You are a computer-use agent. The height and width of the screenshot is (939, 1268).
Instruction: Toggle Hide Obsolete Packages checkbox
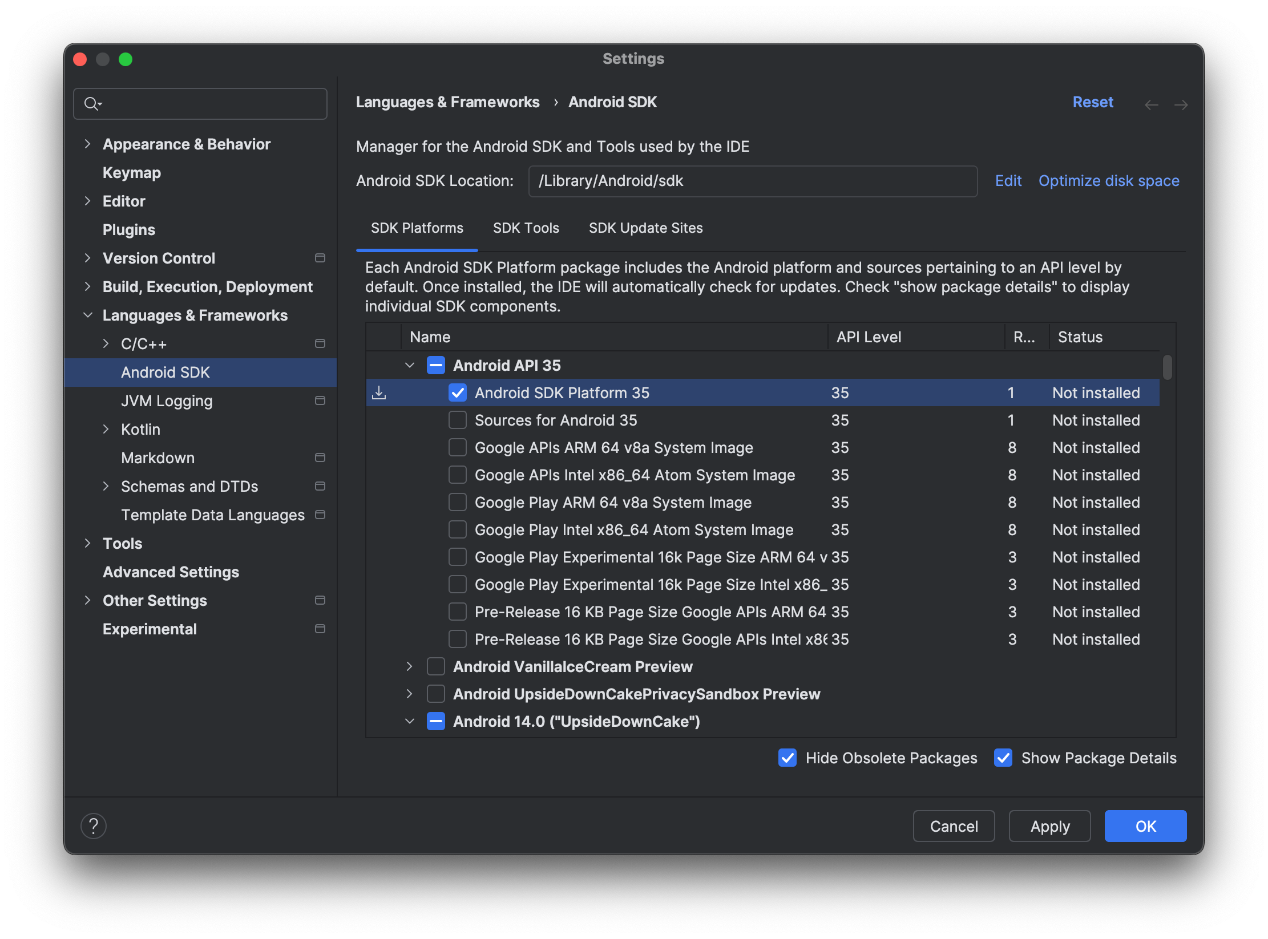coord(788,758)
